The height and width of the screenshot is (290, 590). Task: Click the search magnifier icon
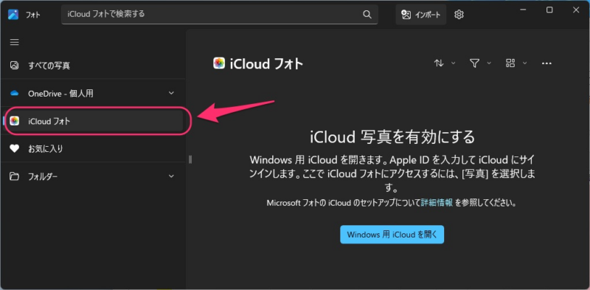click(367, 14)
